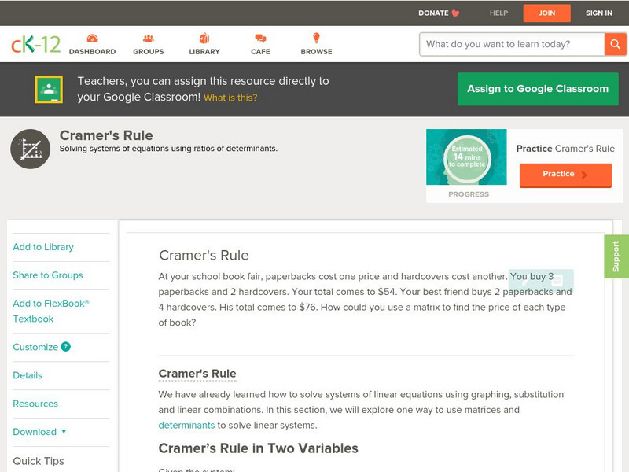The image size is (629, 472).
Task: Open the Details sidebar link
Action: pos(28,375)
